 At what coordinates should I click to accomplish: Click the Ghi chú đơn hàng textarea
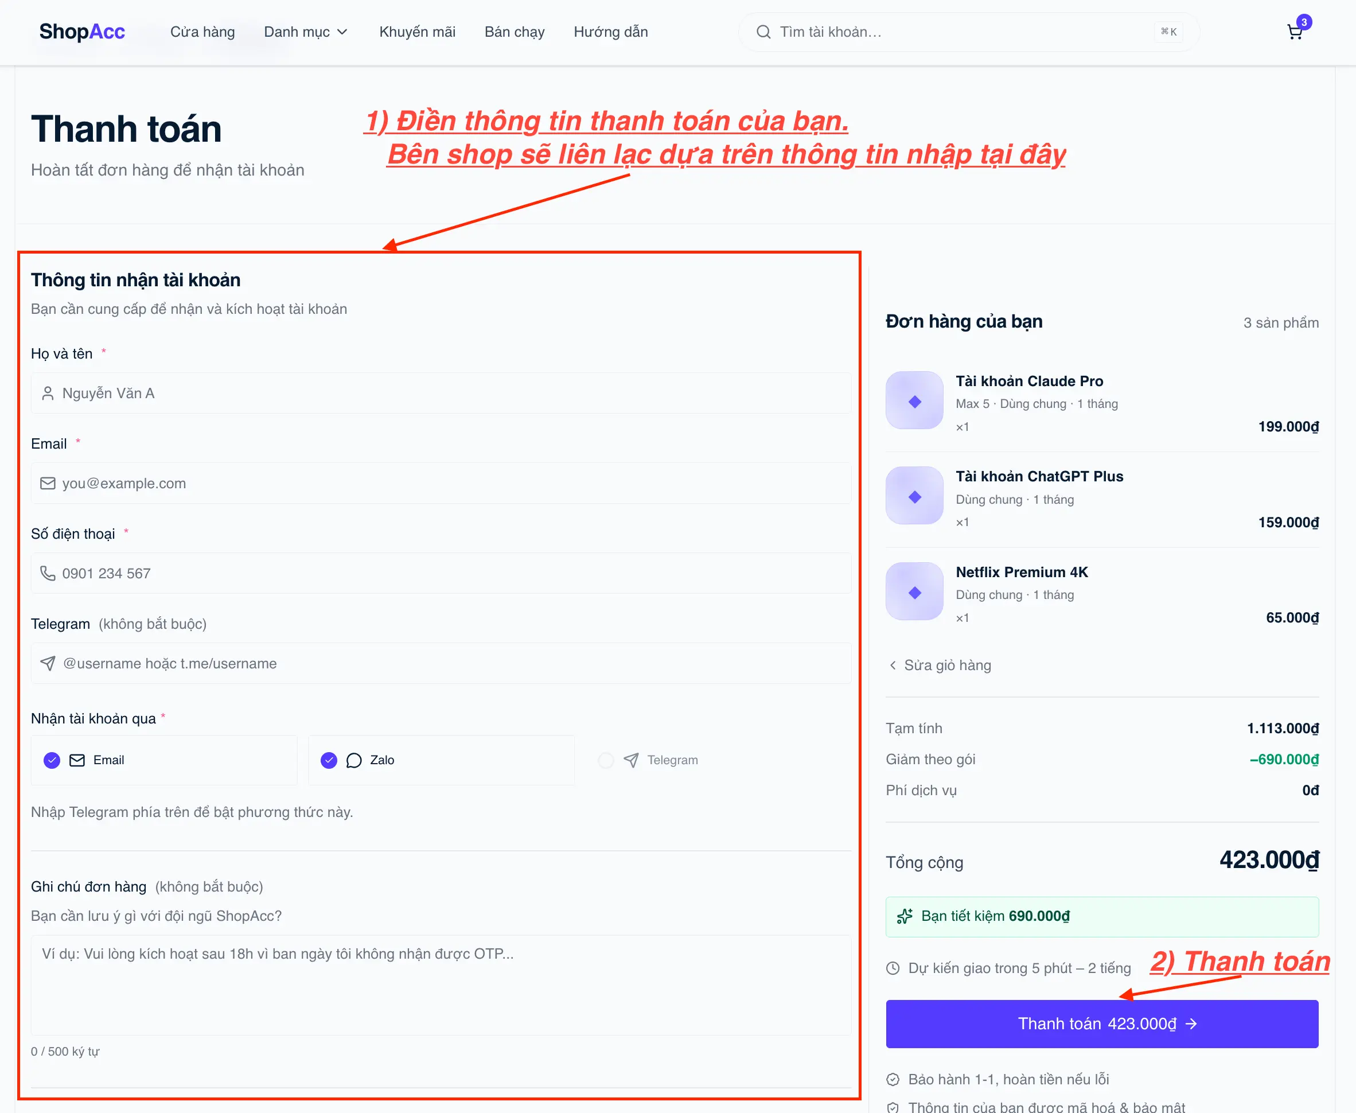(x=441, y=986)
